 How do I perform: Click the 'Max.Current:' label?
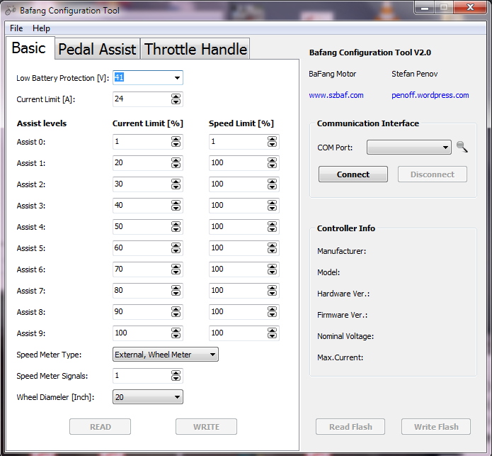pyautogui.click(x=340, y=357)
